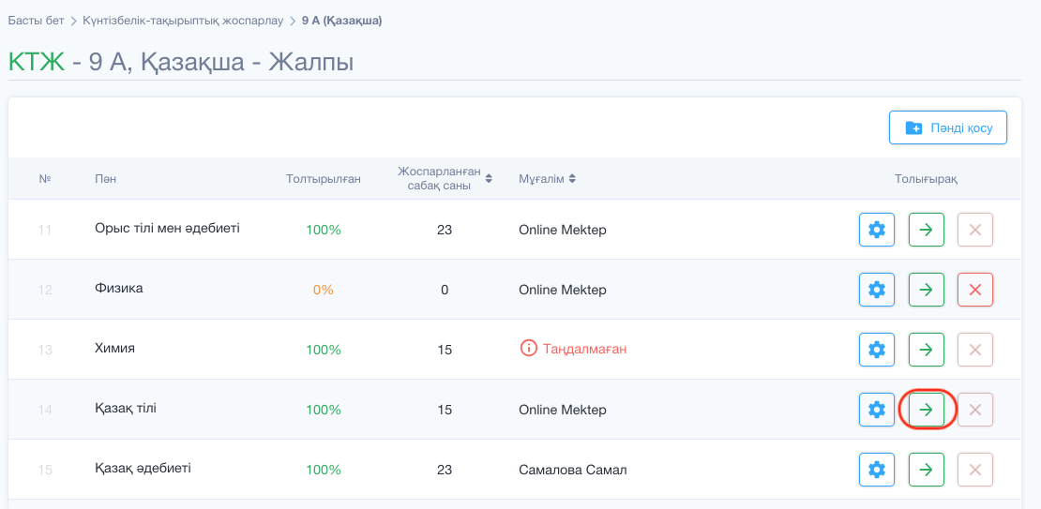
Task: Click lesson count 0 in Физика row
Action: click(x=445, y=290)
